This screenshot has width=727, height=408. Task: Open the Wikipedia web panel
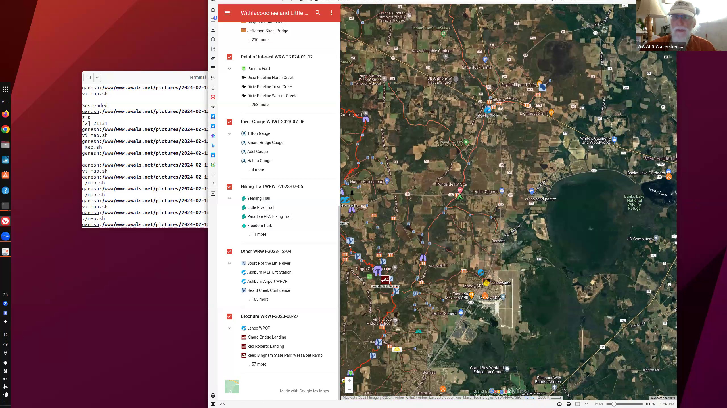(213, 107)
